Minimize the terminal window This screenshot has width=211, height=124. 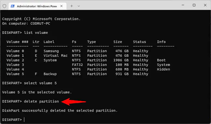click(183, 5)
